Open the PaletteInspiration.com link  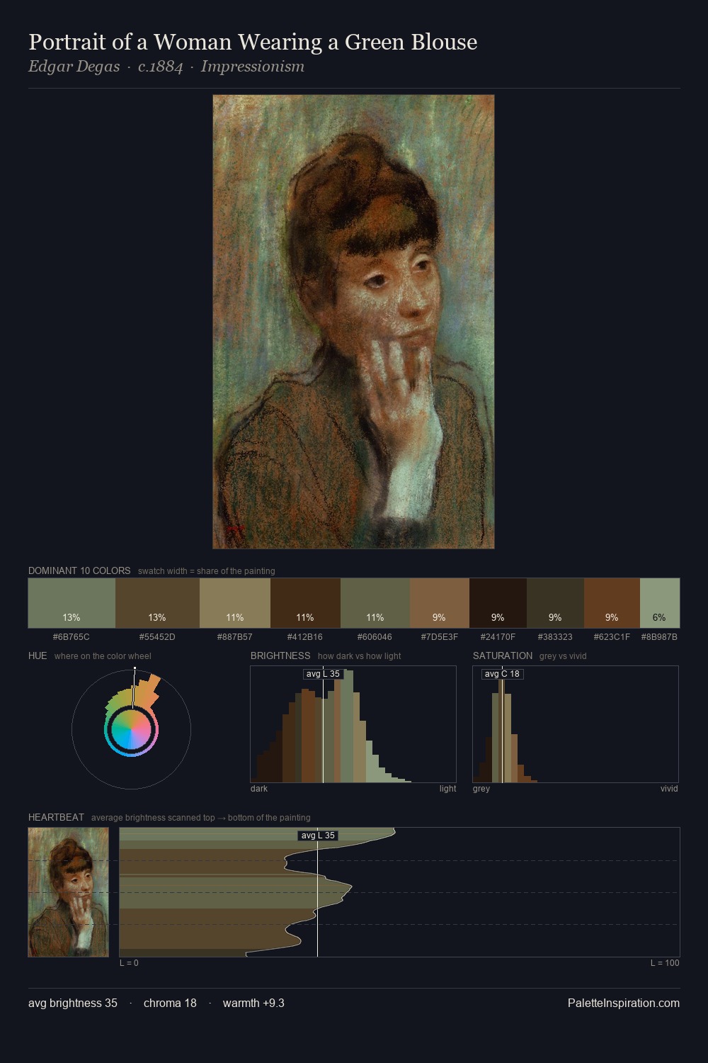click(x=624, y=1003)
